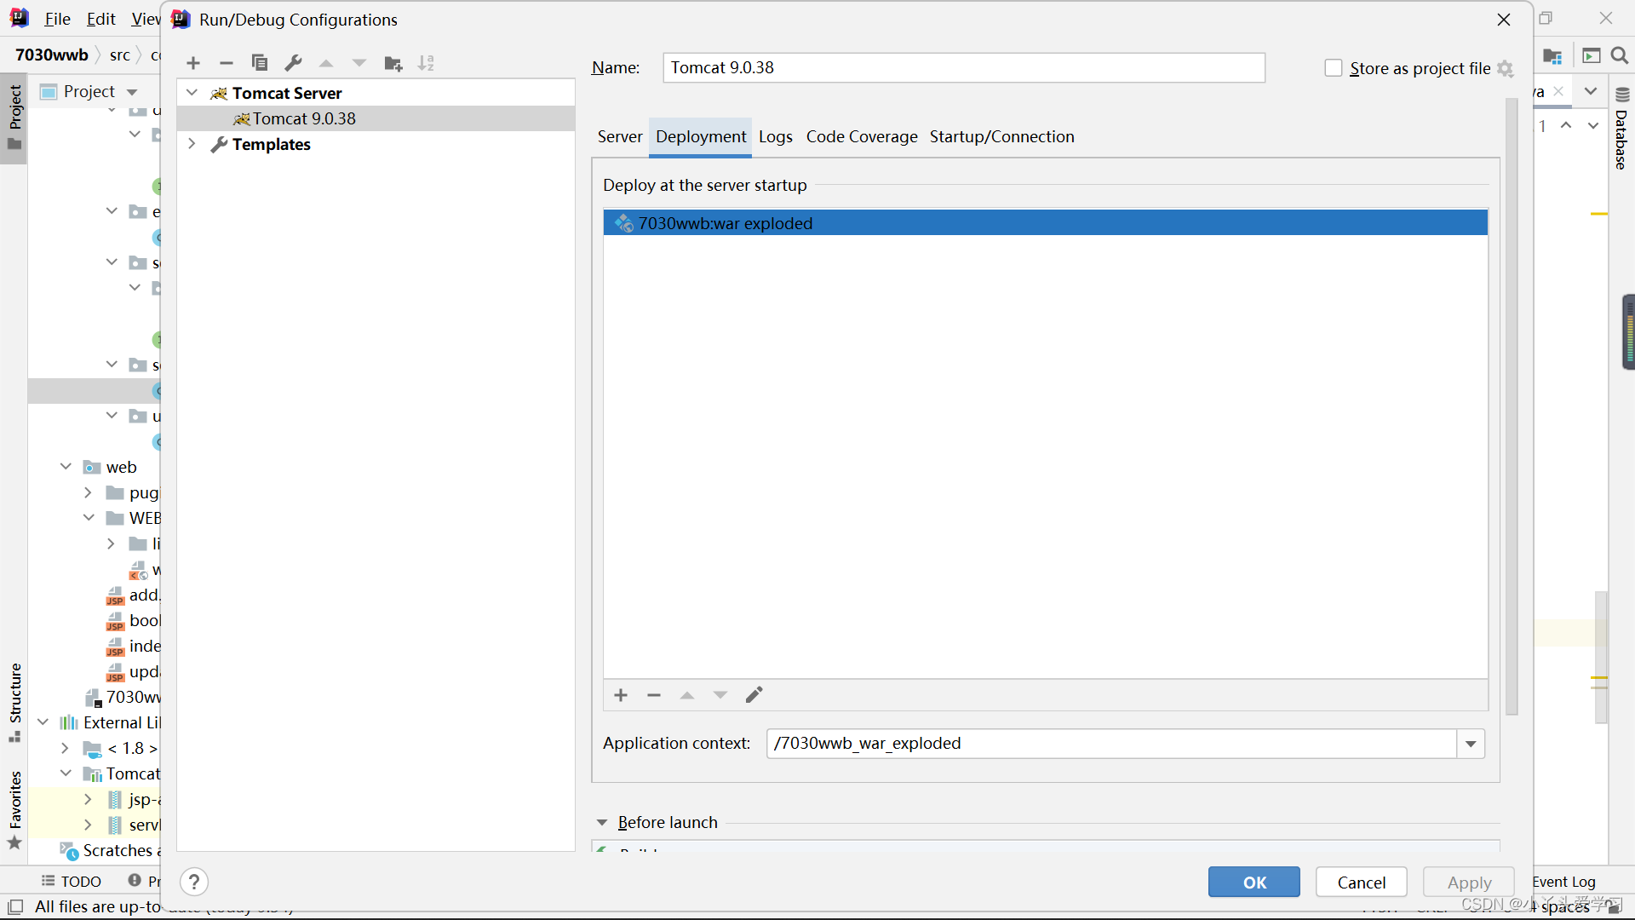Screen dimensions: 1635x920
Task: Click project structure icon in main toolbar
Action: click(x=1552, y=55)
